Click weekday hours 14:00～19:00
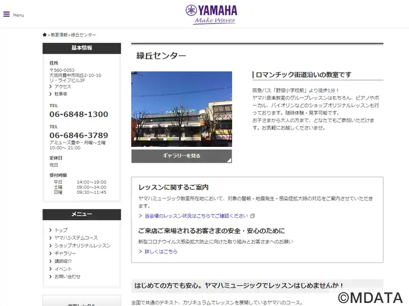This screenshot has width=409, height=306. coord(92,182)
